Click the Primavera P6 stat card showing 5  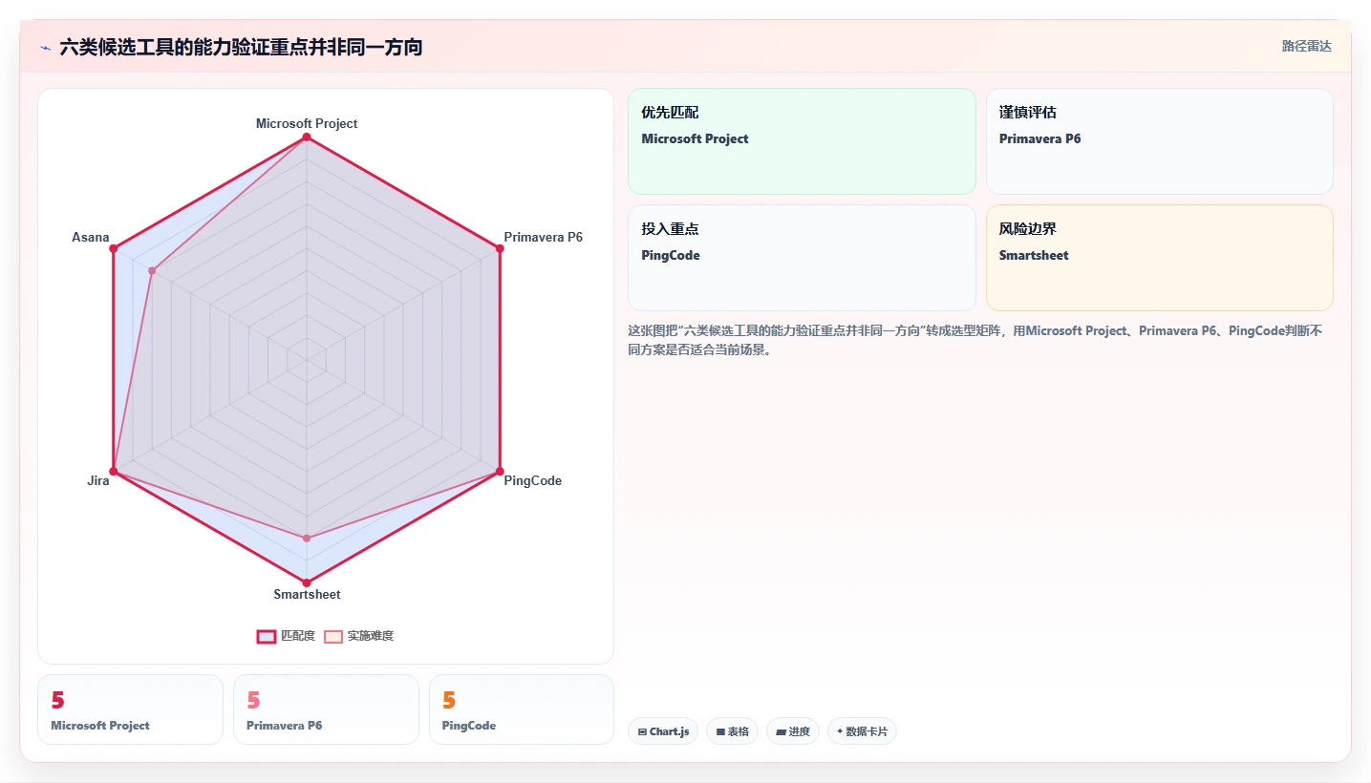tap(326, 709)
